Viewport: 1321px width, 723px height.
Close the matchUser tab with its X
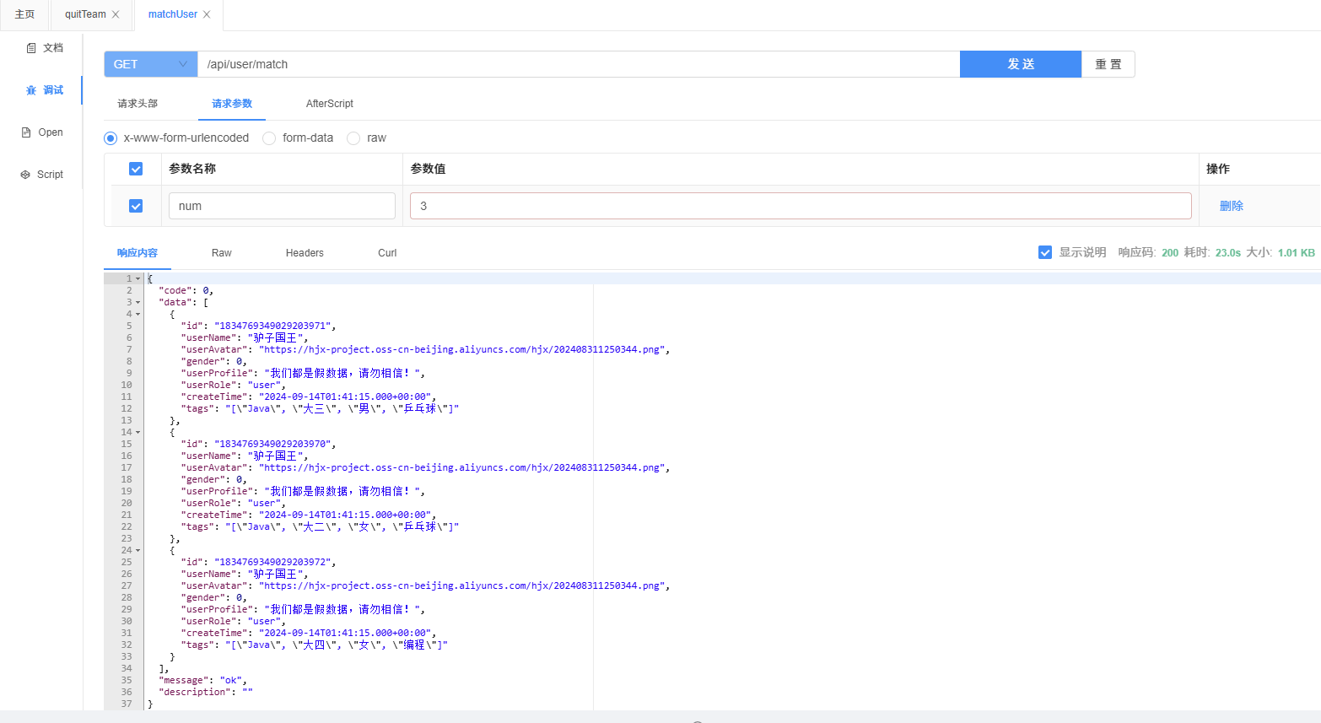click(207, 14)
